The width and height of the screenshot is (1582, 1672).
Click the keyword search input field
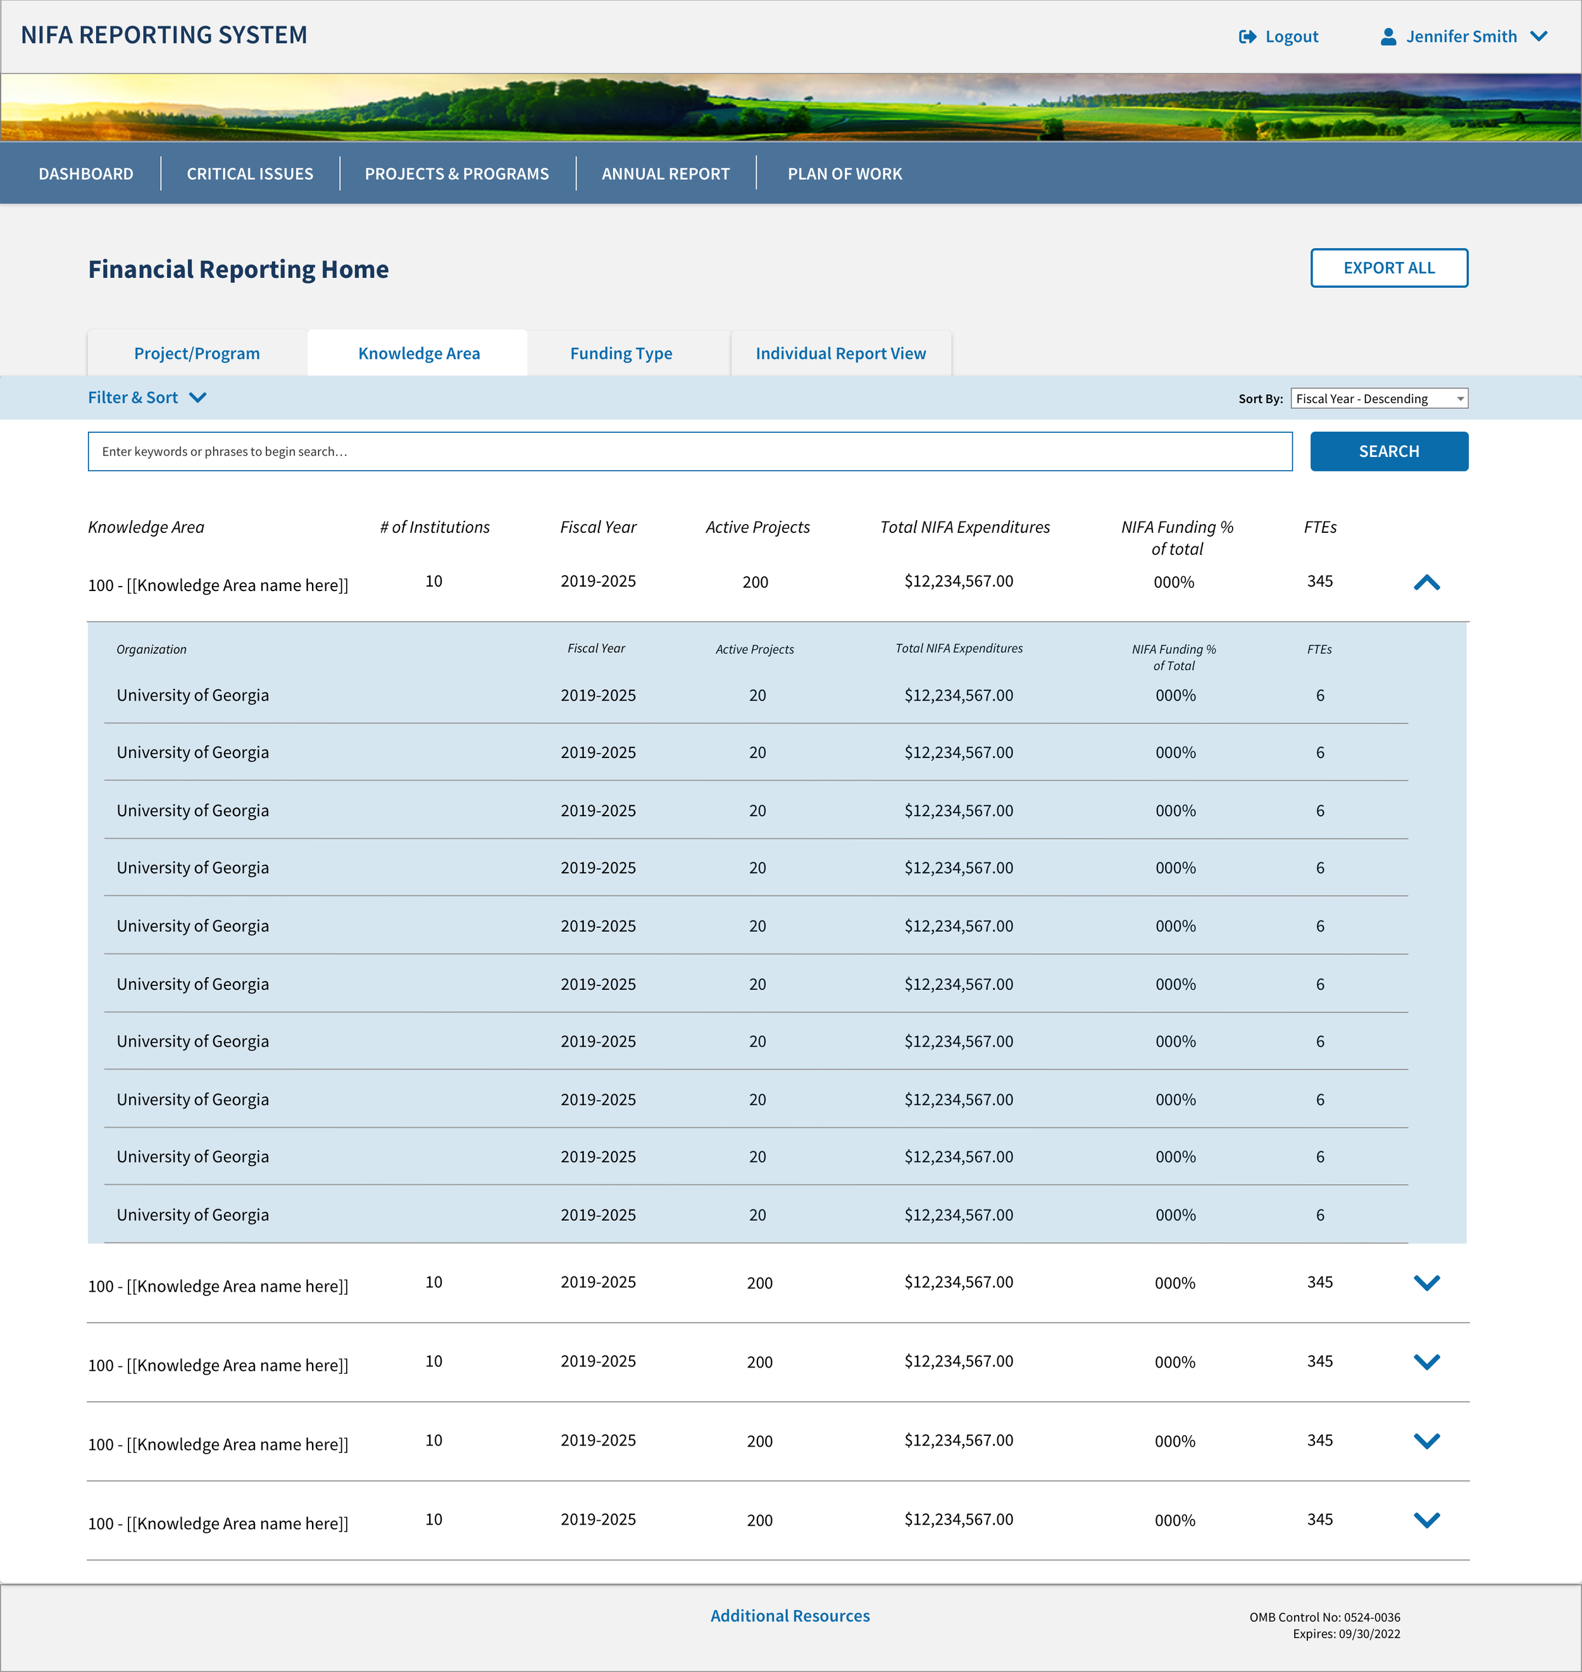[x=689, y=452]
